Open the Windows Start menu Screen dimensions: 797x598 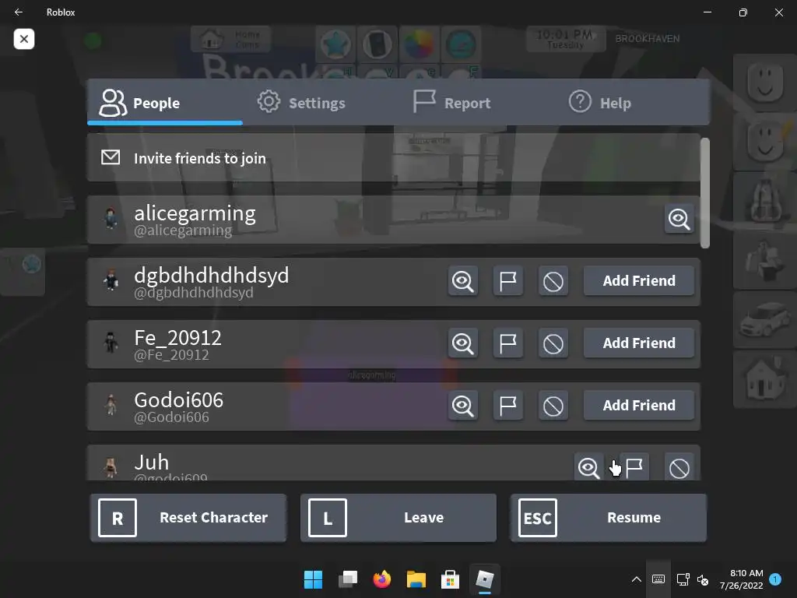(313, 579)
